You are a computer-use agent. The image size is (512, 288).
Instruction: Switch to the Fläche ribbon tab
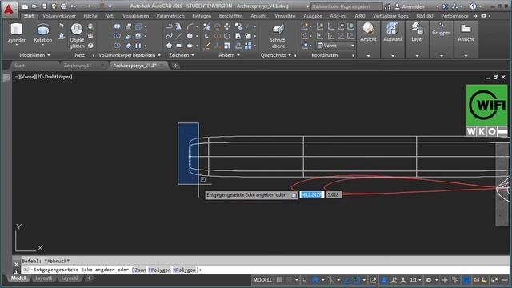tap(90, 16)
